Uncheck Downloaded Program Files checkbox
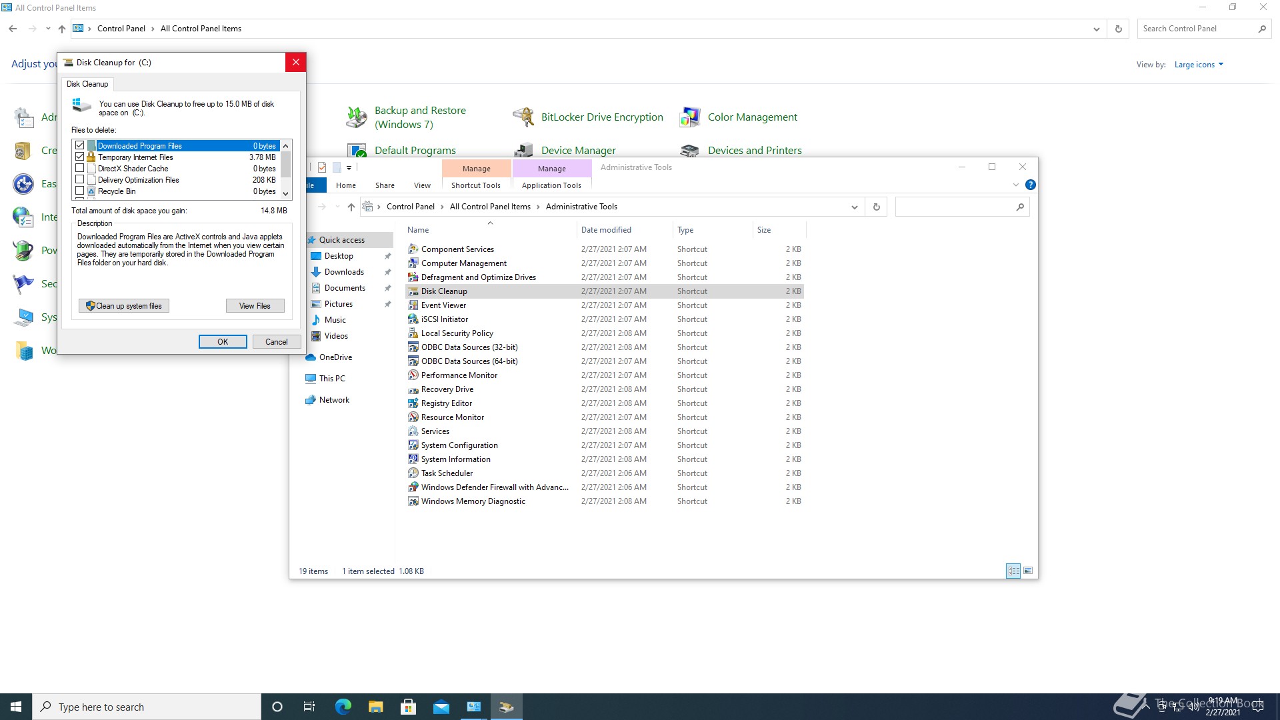The image size is (1280, 720). coord(80,145)
